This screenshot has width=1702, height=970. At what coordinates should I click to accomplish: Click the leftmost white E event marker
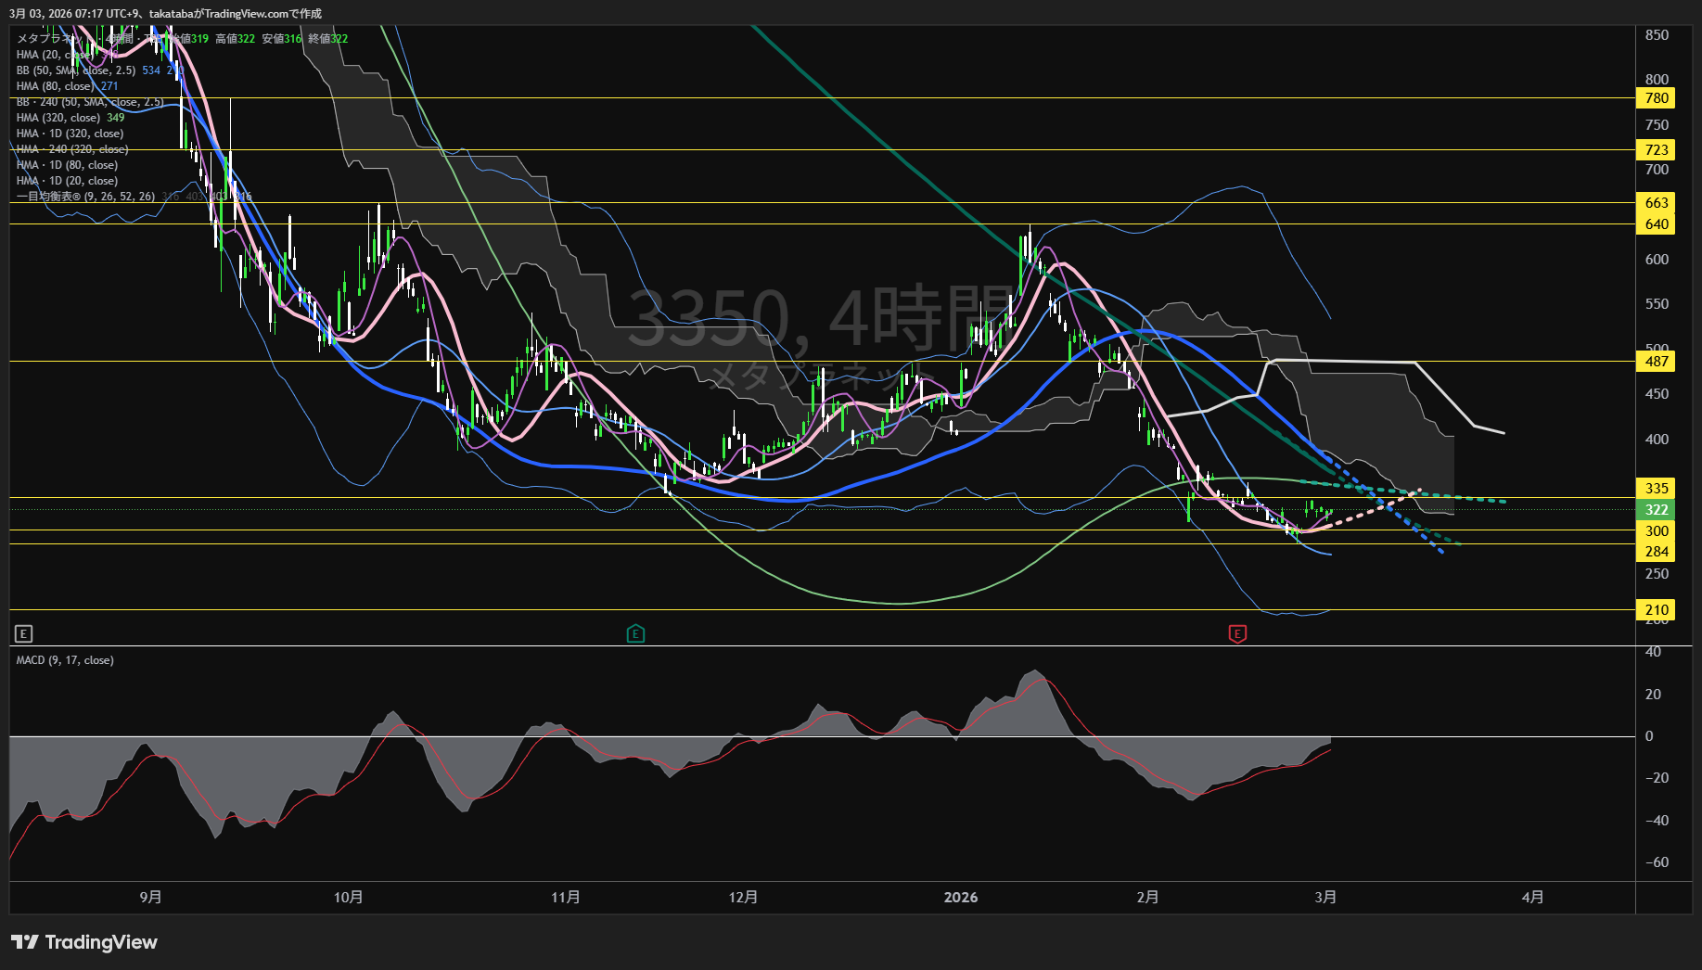[x=24, y=633]
